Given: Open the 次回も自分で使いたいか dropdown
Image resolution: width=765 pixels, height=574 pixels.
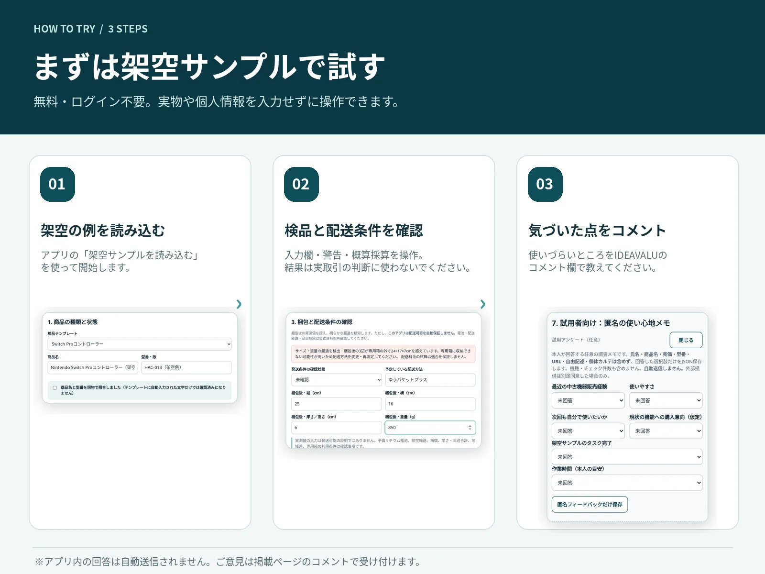Looking at the screenshot, I should pos(588,431).
